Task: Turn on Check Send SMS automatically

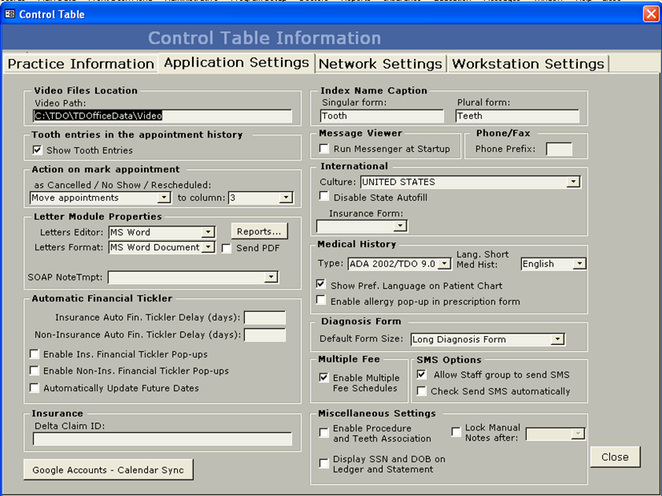Action: pos(422,392)
